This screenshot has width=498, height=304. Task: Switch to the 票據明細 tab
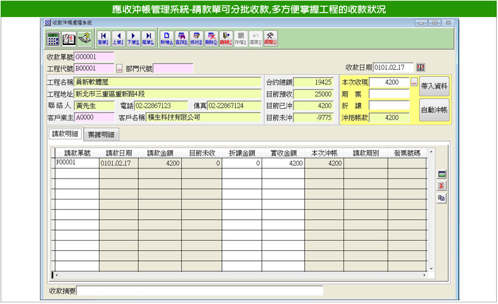[x=102, y=134]
